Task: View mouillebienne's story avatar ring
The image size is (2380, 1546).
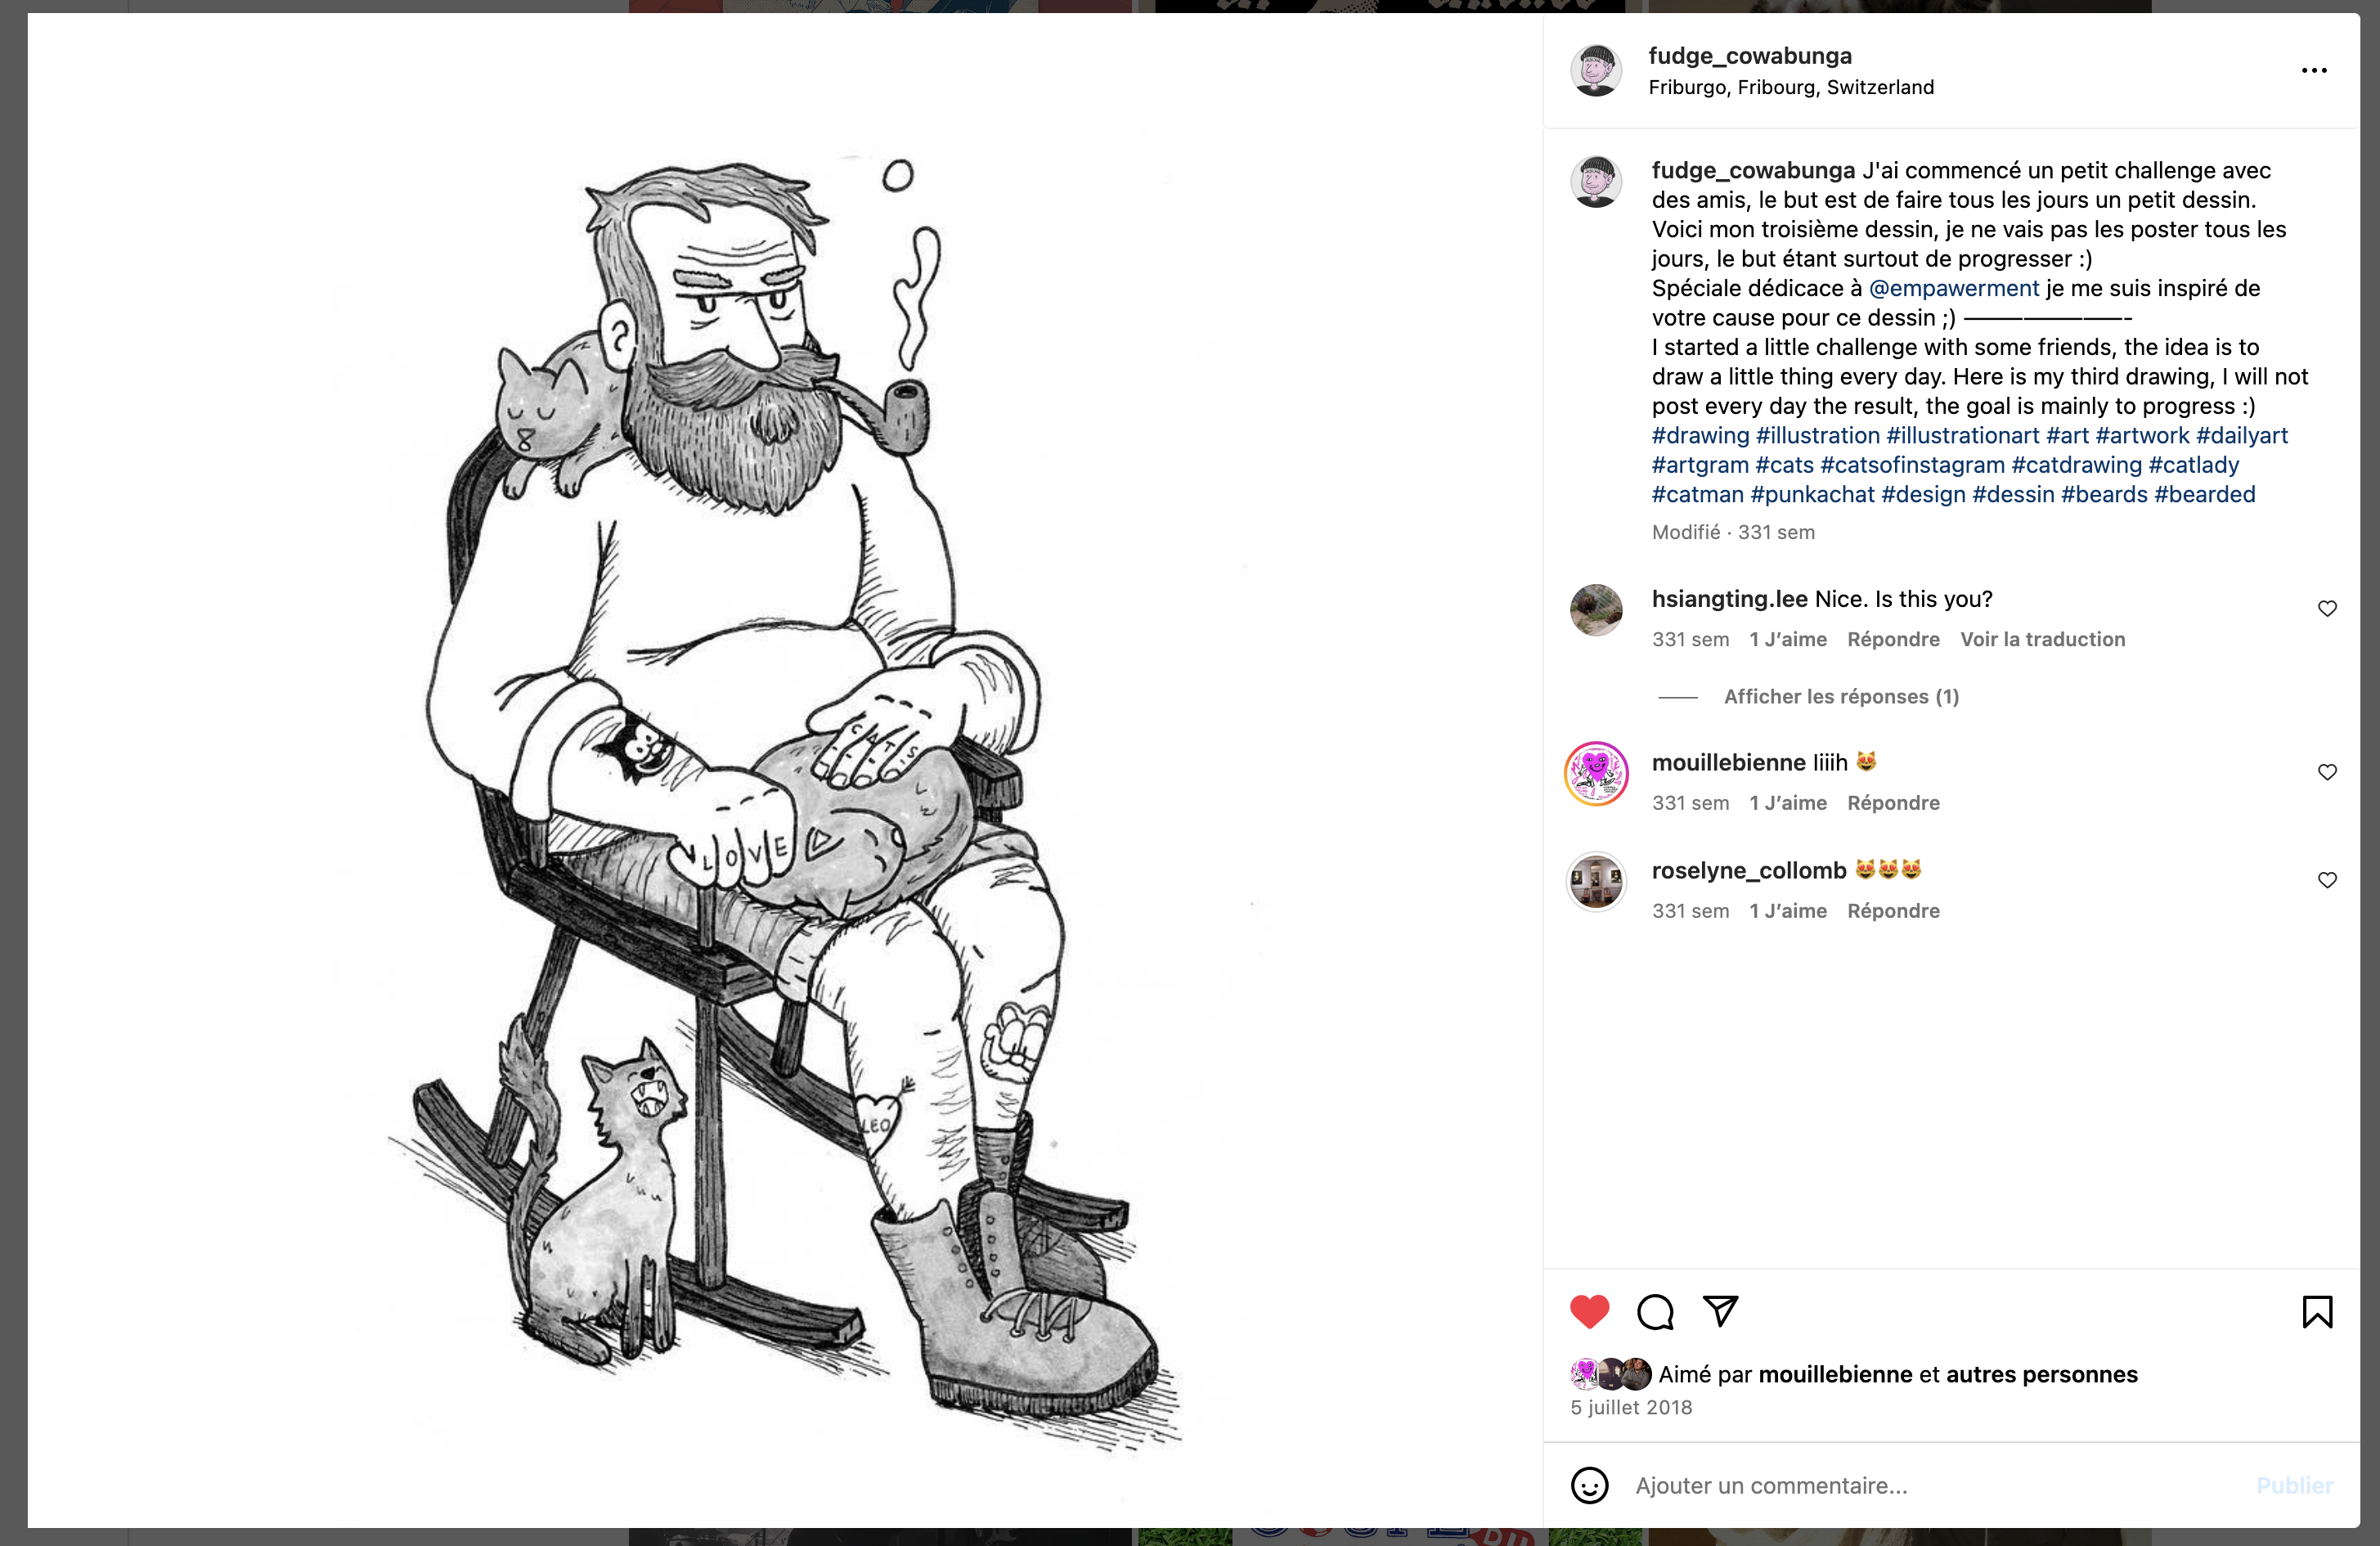Action: pyautogui.click(x=1596, y=773)
